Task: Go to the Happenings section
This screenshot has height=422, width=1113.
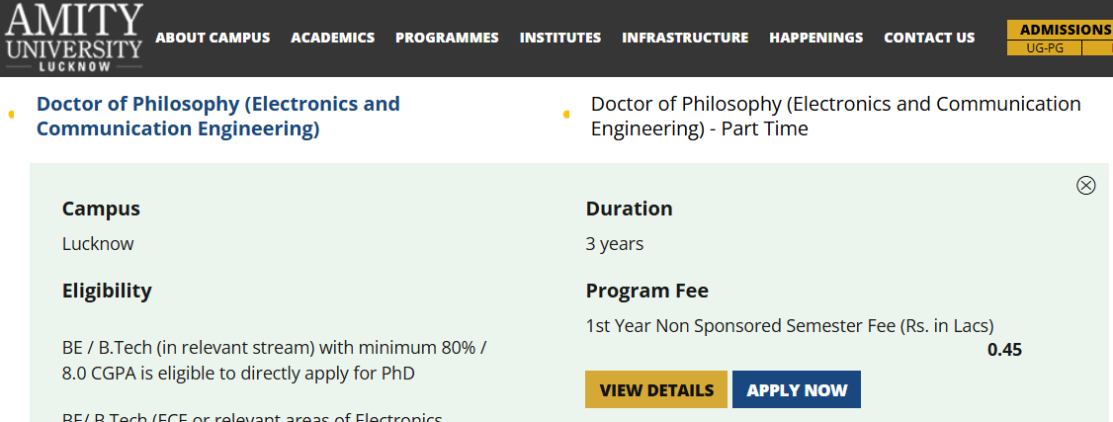Action: coord(815,38)
